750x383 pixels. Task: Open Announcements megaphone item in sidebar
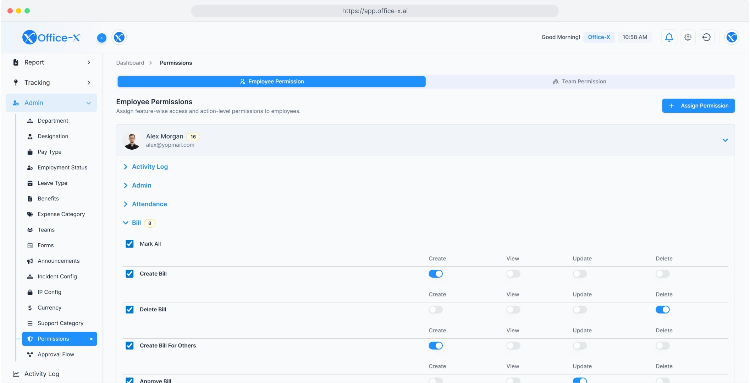tap(59, 261)
